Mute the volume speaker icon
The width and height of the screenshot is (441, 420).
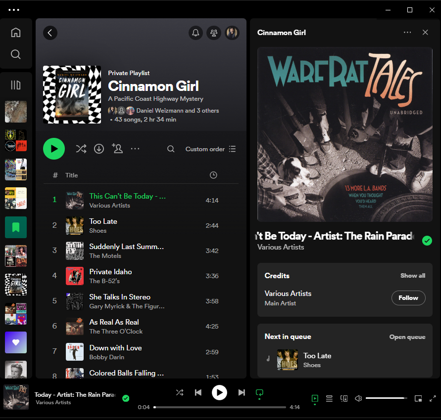click(358, 398)
